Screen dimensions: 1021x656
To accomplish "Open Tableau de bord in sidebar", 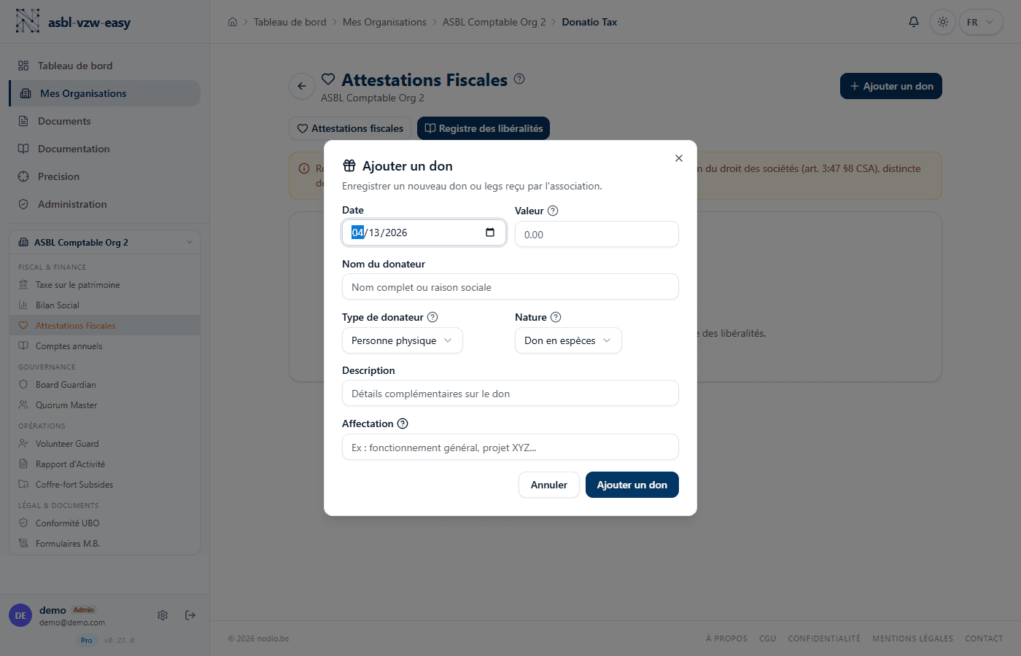I will pyautogui.click(x=104, y=66).
